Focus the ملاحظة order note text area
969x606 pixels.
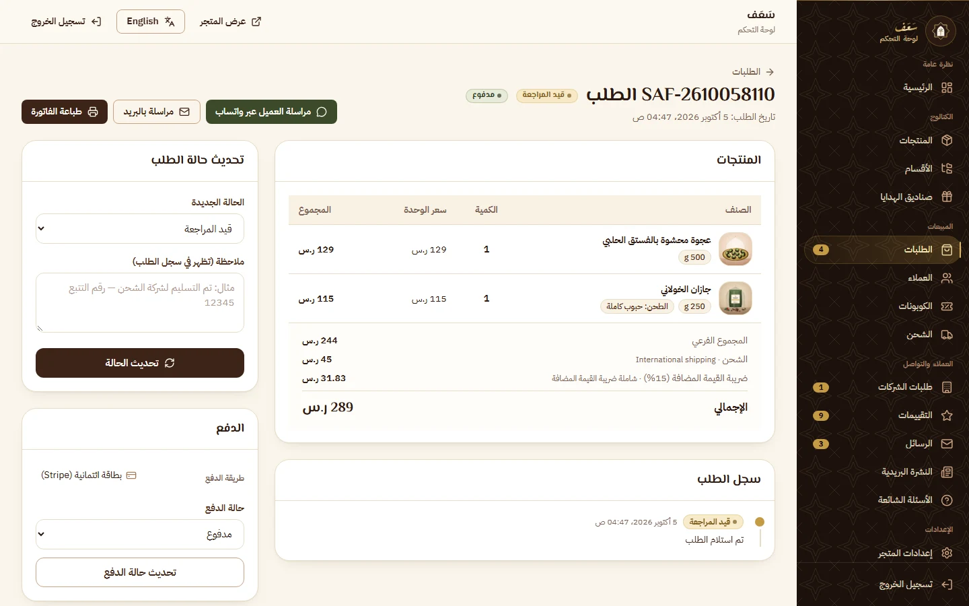140,302
